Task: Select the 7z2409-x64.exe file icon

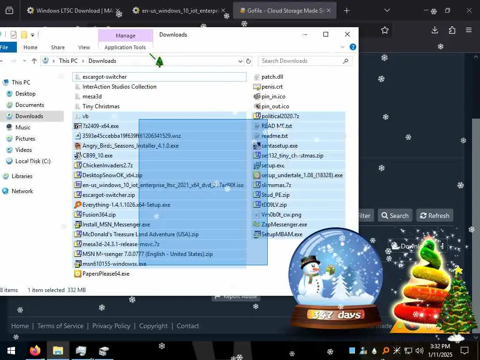Action: pyautogui.click(x=78, y=126)
